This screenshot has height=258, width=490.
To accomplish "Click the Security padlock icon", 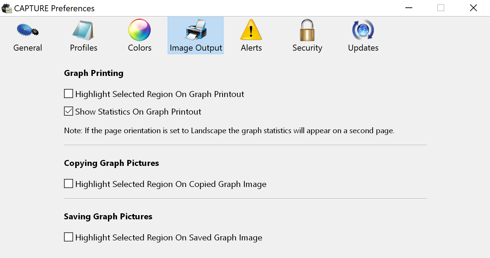I will (307, 30).
